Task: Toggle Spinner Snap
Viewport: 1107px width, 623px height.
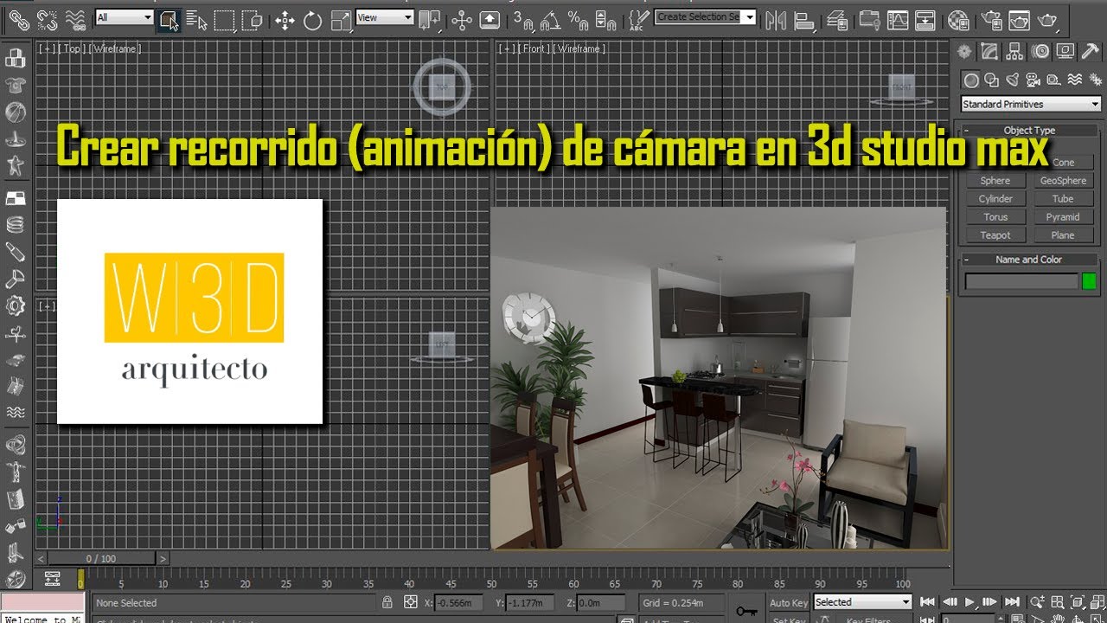Action: [606, 19]
